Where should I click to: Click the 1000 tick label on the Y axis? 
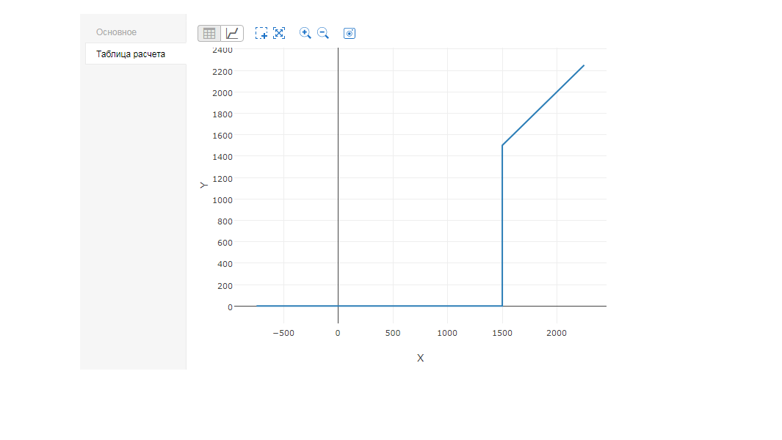pos(222,199)
